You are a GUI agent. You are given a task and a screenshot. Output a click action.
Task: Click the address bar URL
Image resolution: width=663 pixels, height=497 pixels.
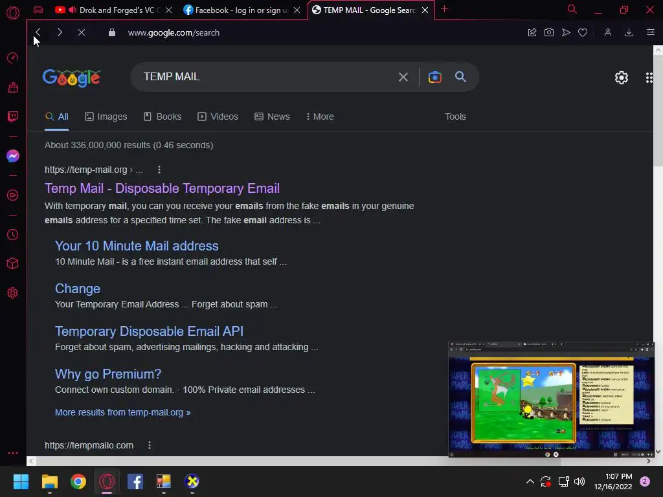point(174,32)
